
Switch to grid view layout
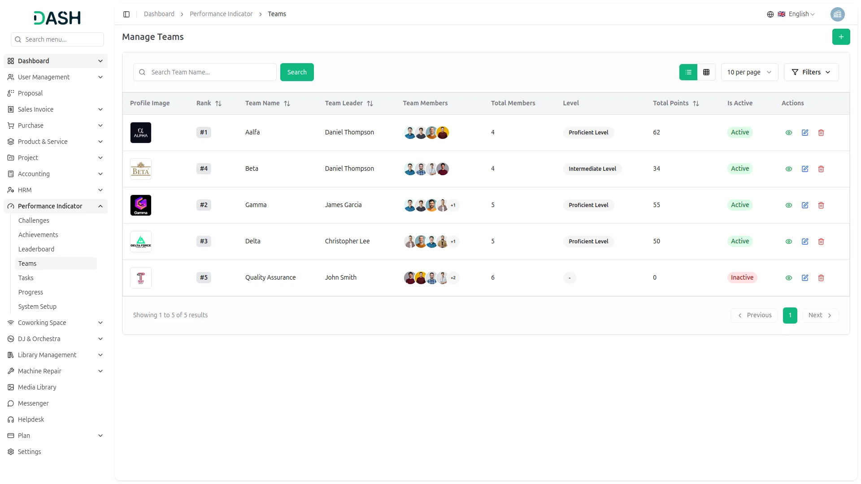click(x=706, y=72)
